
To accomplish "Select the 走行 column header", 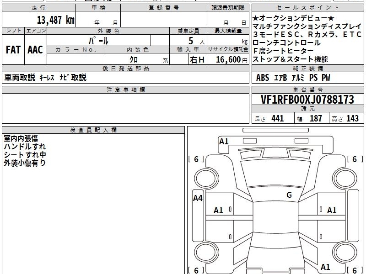I will tap(39, 8).
